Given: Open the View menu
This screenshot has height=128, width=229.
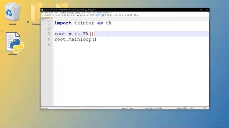Looking at the screenshot, I should click(x=57, y=13).
